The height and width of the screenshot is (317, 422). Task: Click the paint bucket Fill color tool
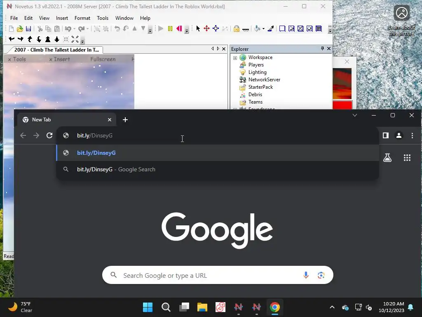257,28
